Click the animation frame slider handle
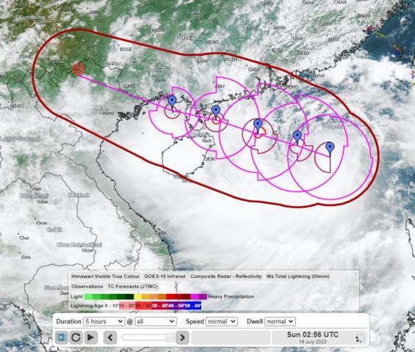This screenshot has height=352, width=415. pyautogui.click(x=170, y=337)
